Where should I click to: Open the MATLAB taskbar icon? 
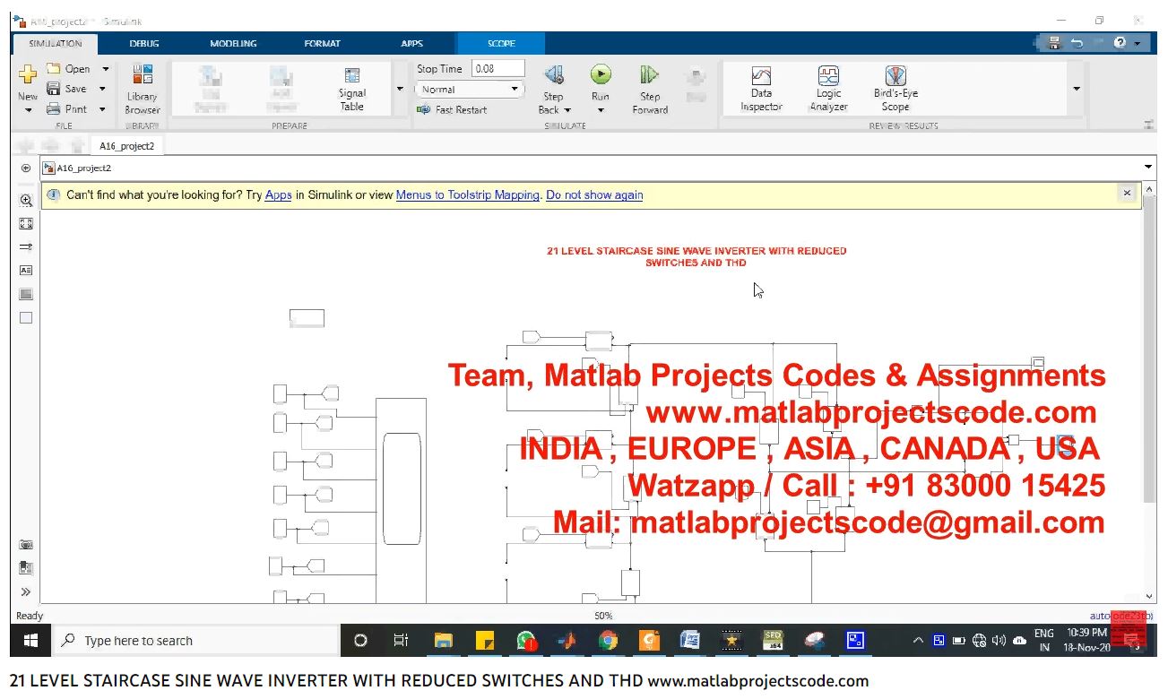coord(567,641)
